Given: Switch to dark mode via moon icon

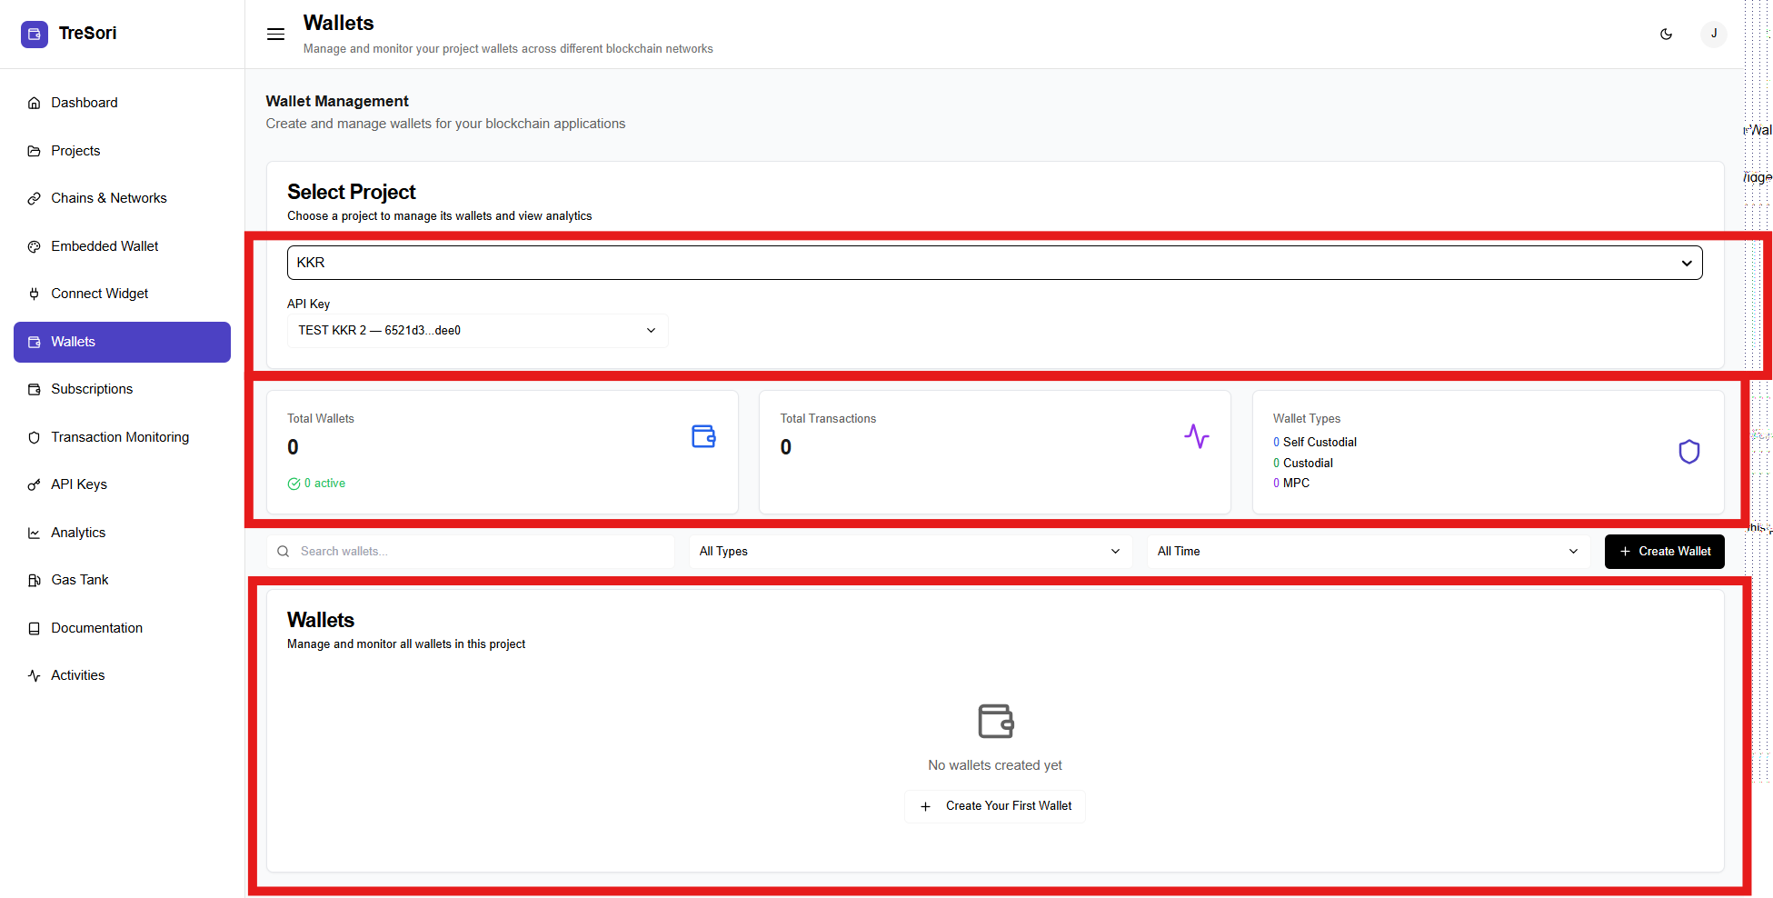Looking at the screenshot, I should [x=1666, y=35].
